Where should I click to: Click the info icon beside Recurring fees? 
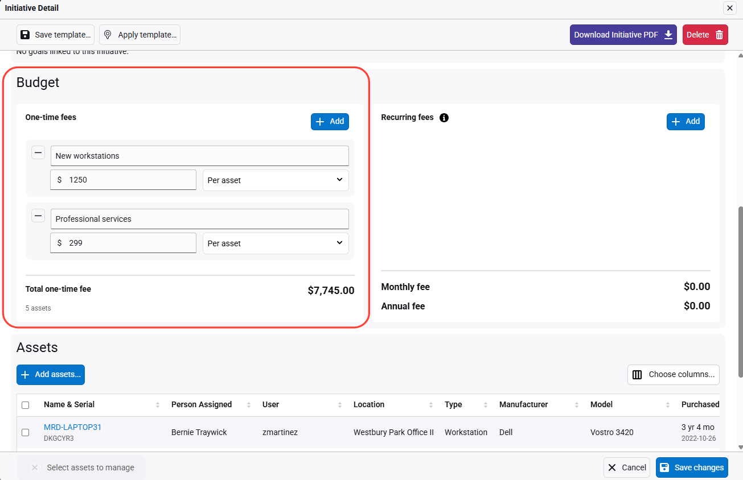[x=444, y=118]
